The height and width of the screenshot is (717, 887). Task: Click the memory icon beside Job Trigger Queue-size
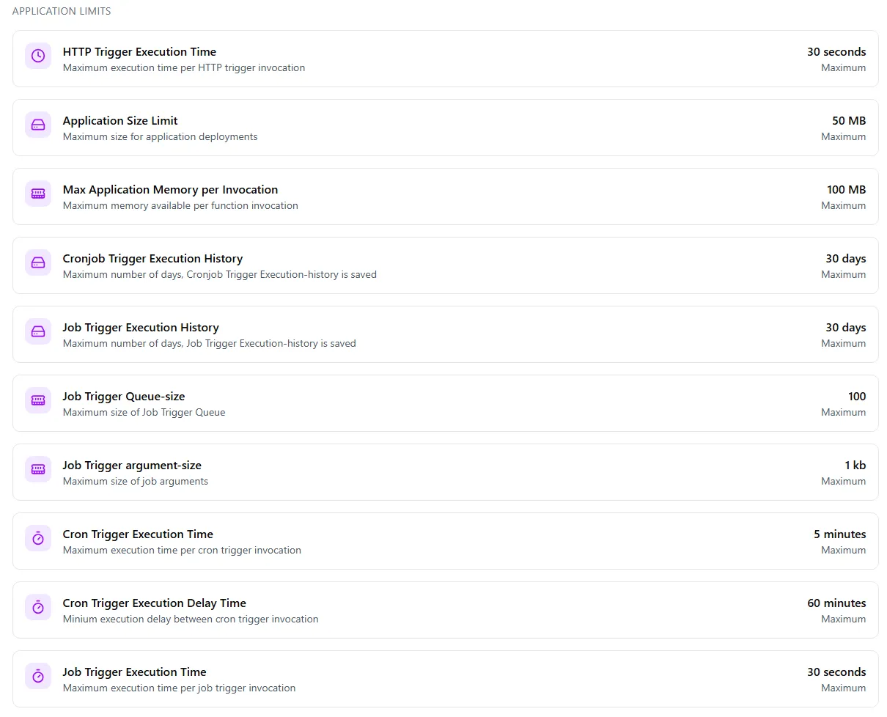pos(38,400)
